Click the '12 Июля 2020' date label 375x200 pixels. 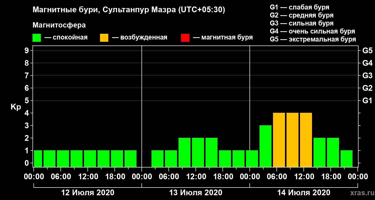[88, 193]
